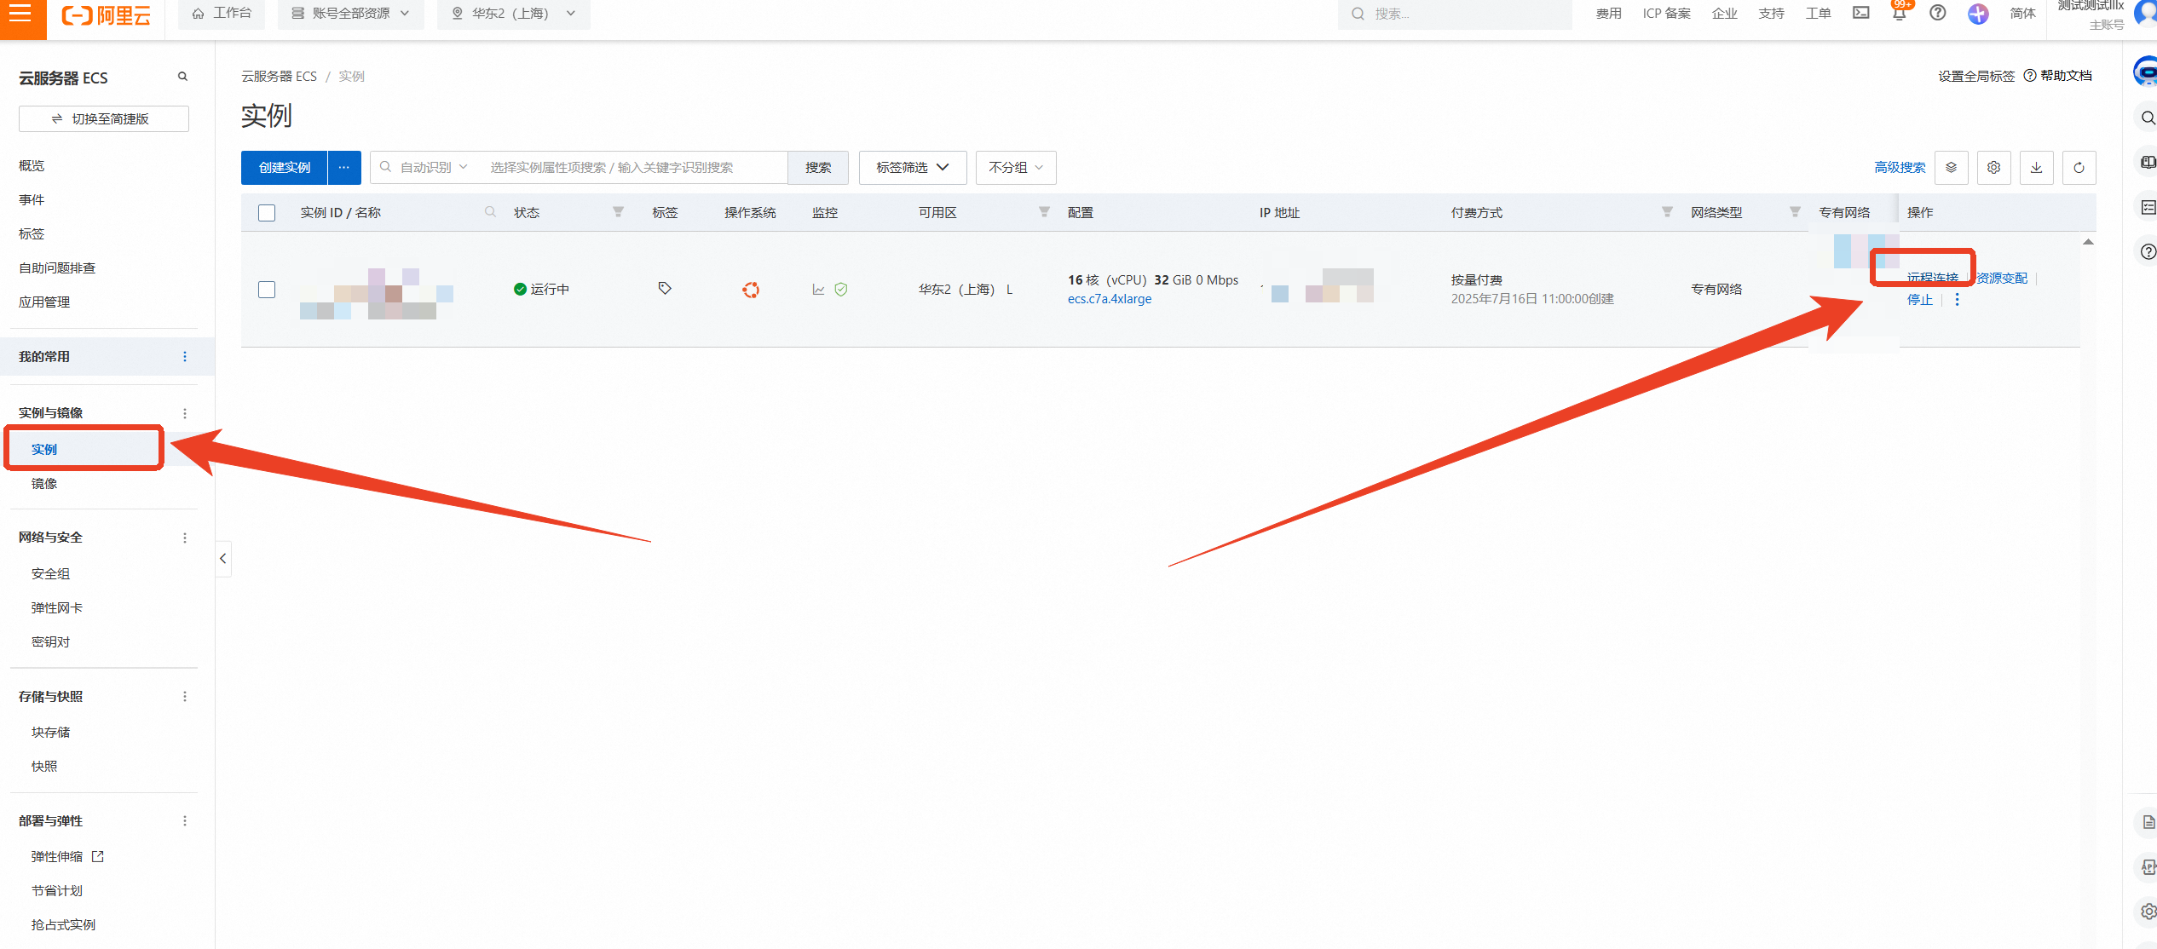Open the column settings gear icon
The height and width of the screenshot is (949, 2157).
1993,168
